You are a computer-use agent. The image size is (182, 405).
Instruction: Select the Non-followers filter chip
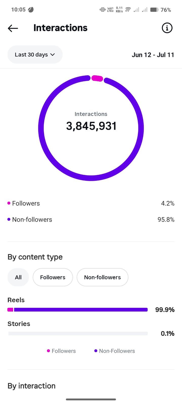(x=102, y=277)
